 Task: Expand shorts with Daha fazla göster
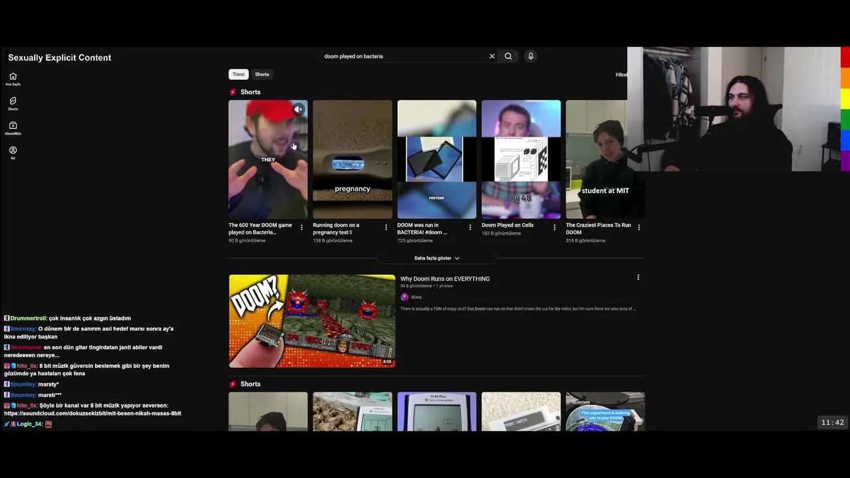tap(437, 258)
